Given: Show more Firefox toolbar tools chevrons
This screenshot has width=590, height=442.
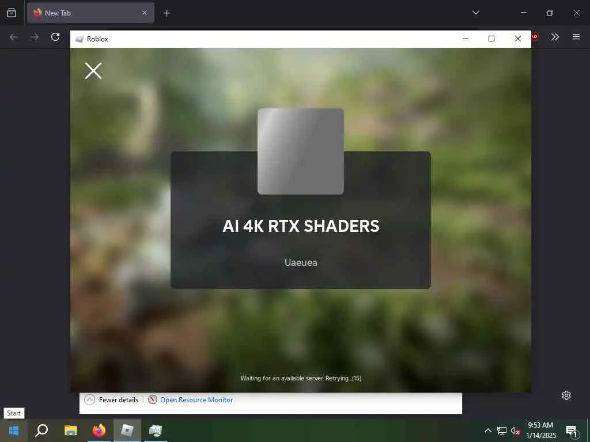Looking at the screenshot, I should coord(555,37).
